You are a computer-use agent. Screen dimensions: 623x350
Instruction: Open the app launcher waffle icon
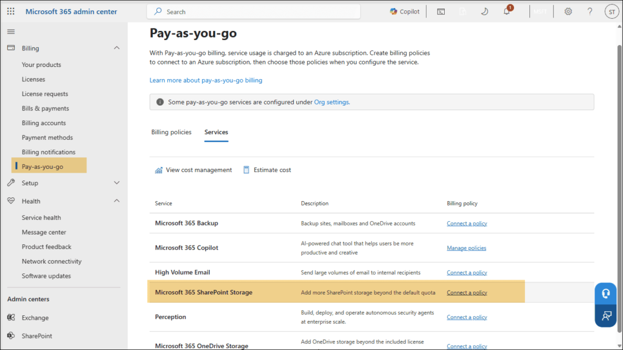pyautogui.click(x=11, y=12)
